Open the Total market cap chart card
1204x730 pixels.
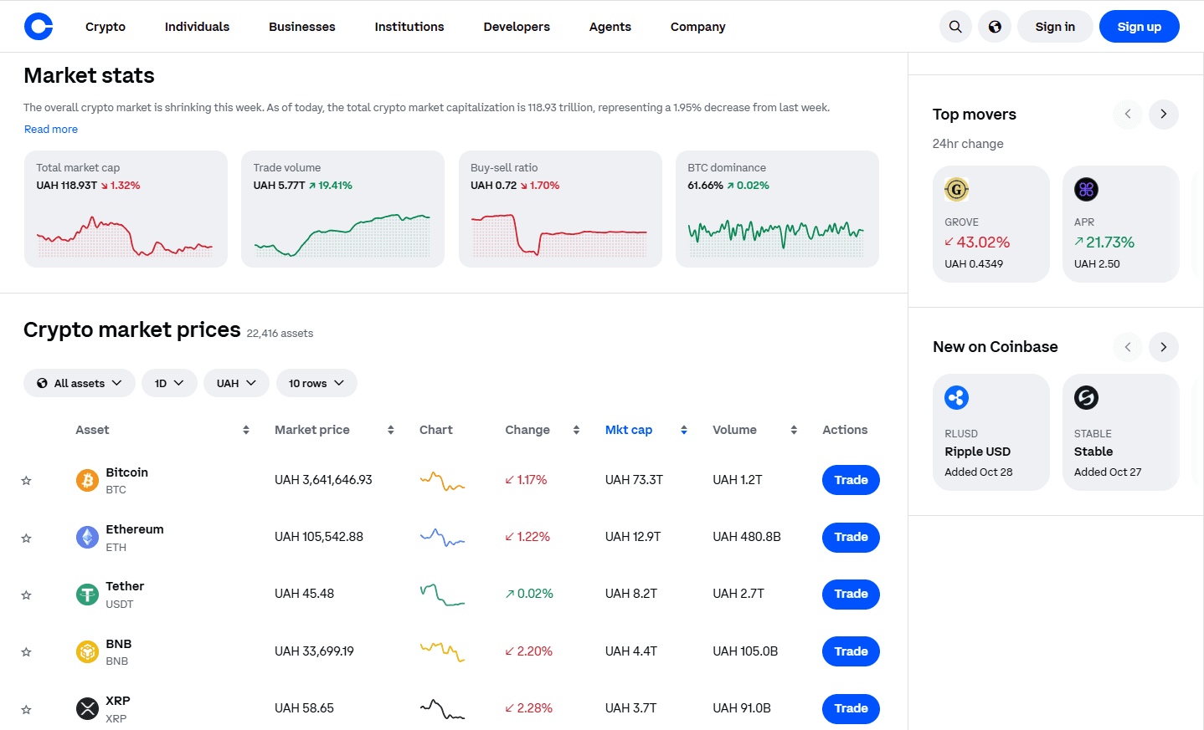(x=126, y=209)
